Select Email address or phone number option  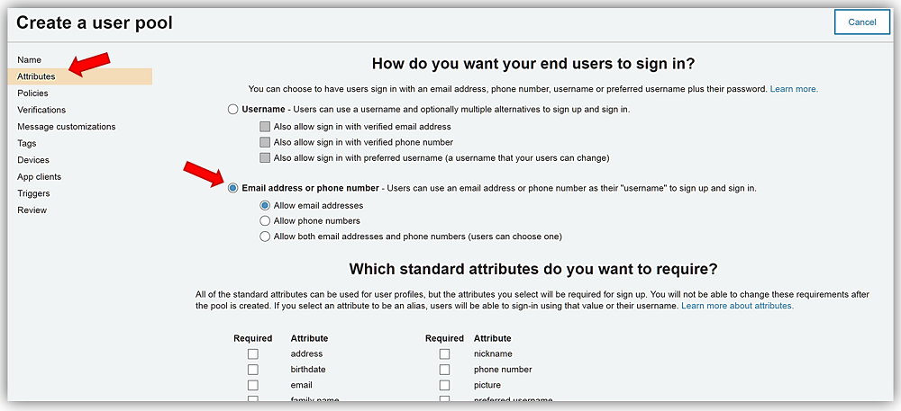pos(233,188)
